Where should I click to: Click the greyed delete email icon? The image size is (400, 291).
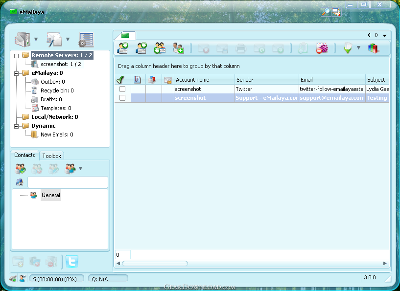coord(204,48)
